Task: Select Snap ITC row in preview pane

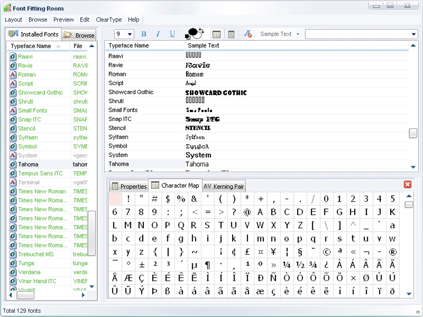Action: pos(257,119)
